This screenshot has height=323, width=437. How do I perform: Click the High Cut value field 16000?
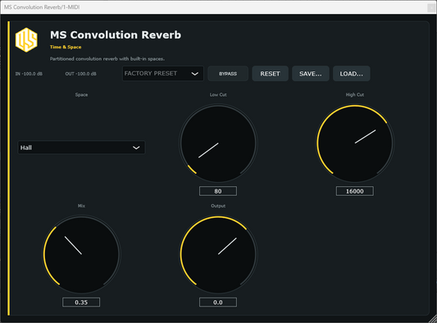coord(355,191)
